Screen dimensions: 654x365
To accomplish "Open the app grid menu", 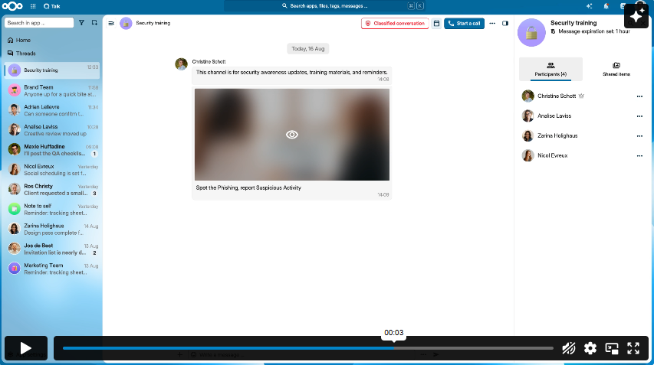I will click(x=33, y=6).
